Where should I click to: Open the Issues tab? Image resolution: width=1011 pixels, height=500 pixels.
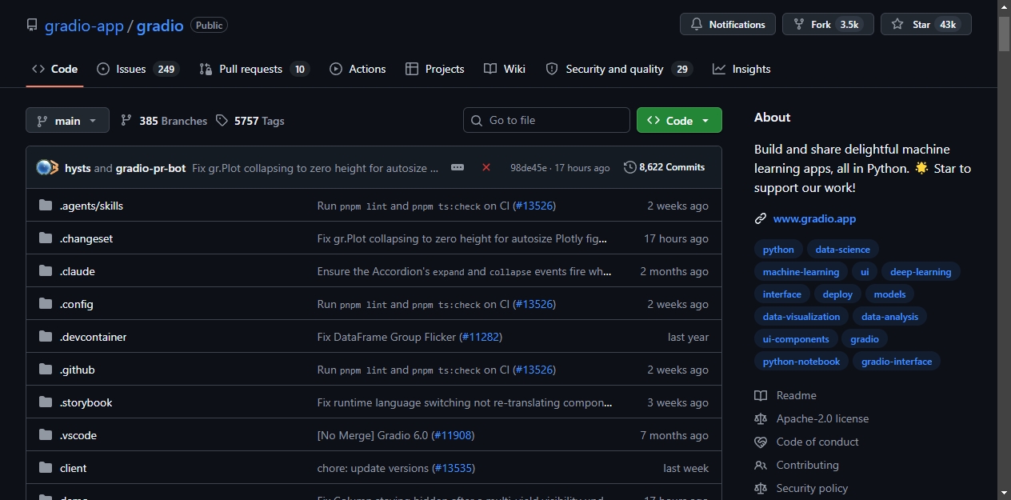tap(138, 69)
